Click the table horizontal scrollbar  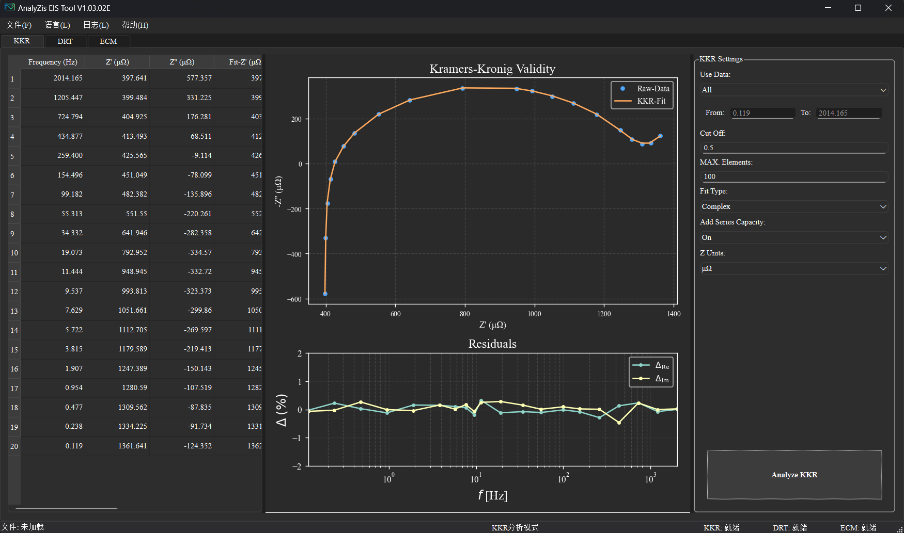click(x=66, y=509)
